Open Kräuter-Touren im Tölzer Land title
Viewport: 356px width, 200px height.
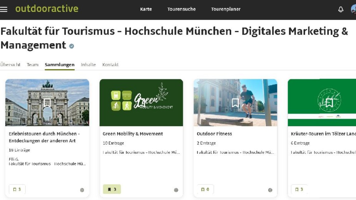(x=323, y=134)
